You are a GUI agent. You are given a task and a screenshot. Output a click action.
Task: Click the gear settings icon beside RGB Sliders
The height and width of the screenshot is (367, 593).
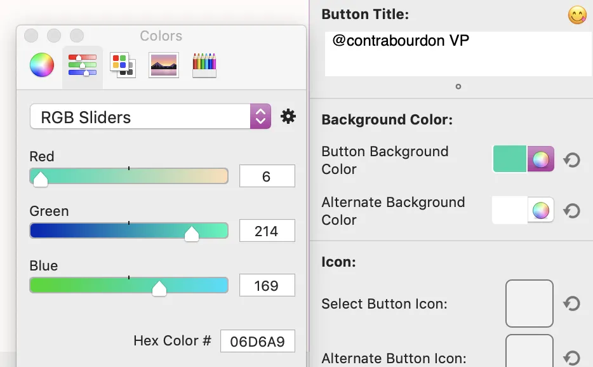[288, 116]
